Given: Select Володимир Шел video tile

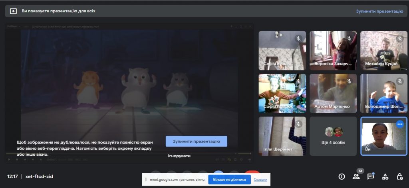Looking at the screenshot, I should click(384, 93).
